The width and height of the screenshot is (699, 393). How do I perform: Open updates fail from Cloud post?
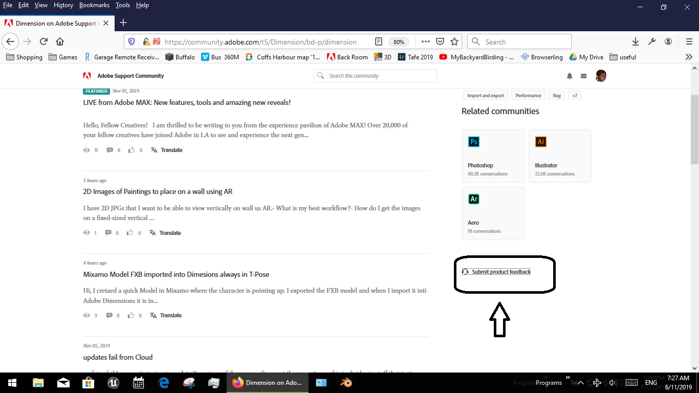(118, 357)
